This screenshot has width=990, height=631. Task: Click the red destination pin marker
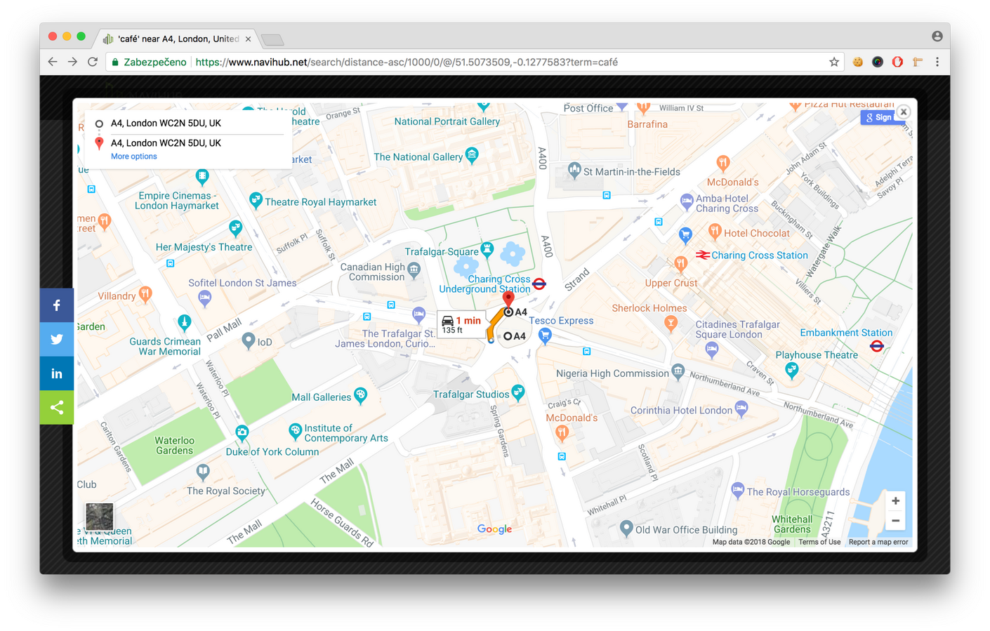tap(508, 298)
